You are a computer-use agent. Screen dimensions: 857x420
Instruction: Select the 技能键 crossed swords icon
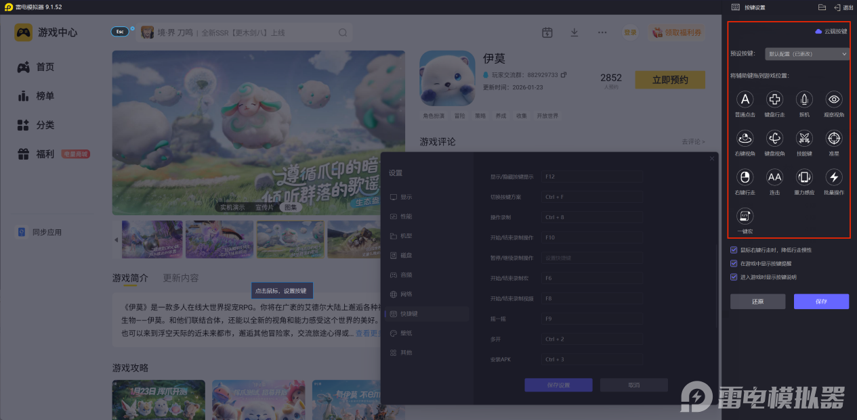804,138
